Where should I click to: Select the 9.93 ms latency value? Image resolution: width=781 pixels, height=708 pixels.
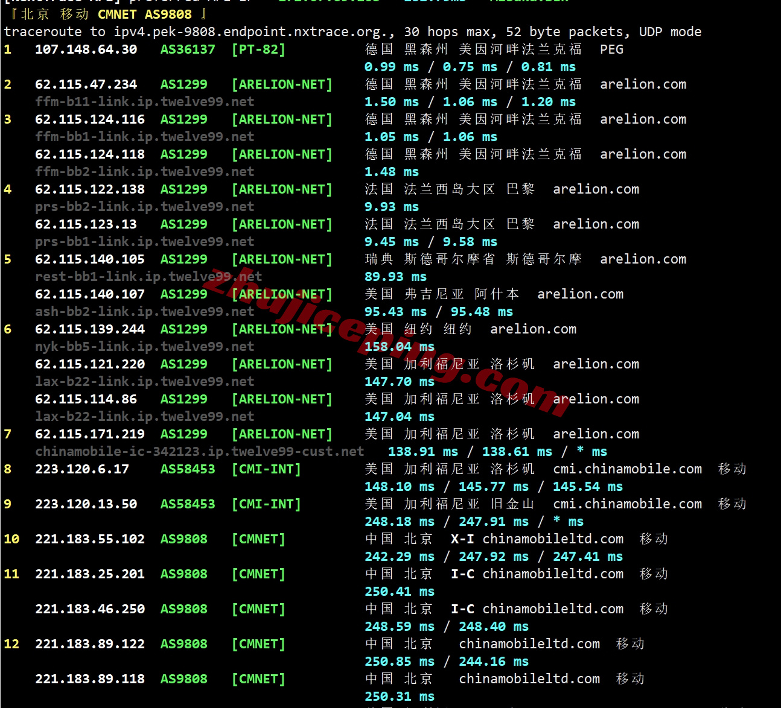(x=392, y=207)
